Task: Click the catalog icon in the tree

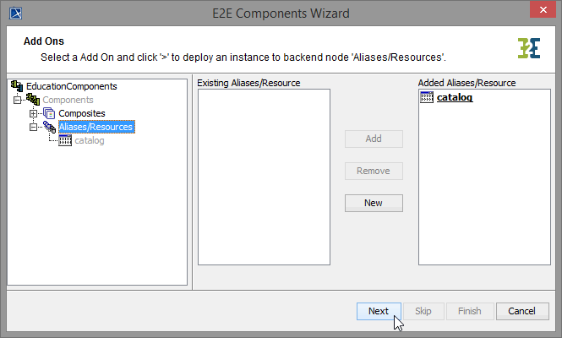Action: [x=66, y=140]
